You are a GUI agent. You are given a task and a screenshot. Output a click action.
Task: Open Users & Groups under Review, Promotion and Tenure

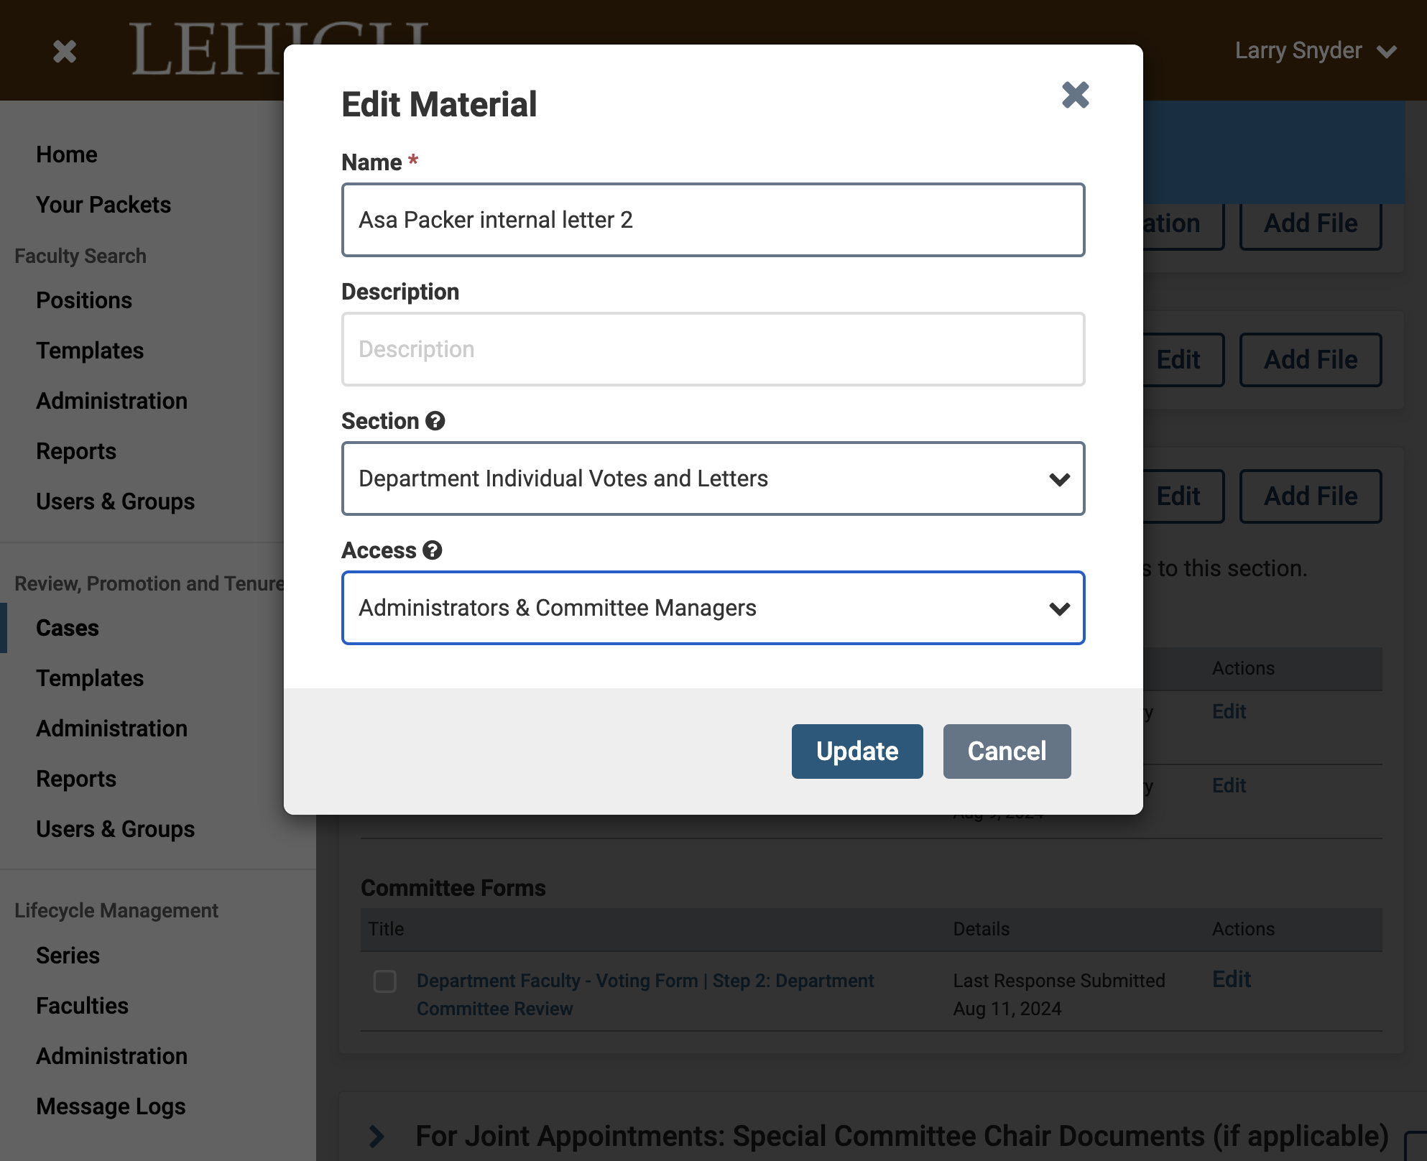pyautogui.click(x=115, y=829)
